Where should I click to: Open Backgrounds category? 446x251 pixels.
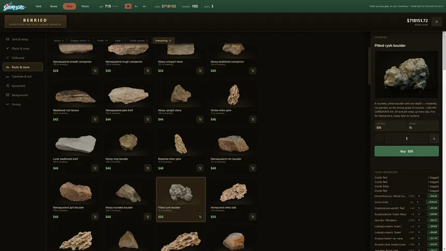[x=23, y=95]
